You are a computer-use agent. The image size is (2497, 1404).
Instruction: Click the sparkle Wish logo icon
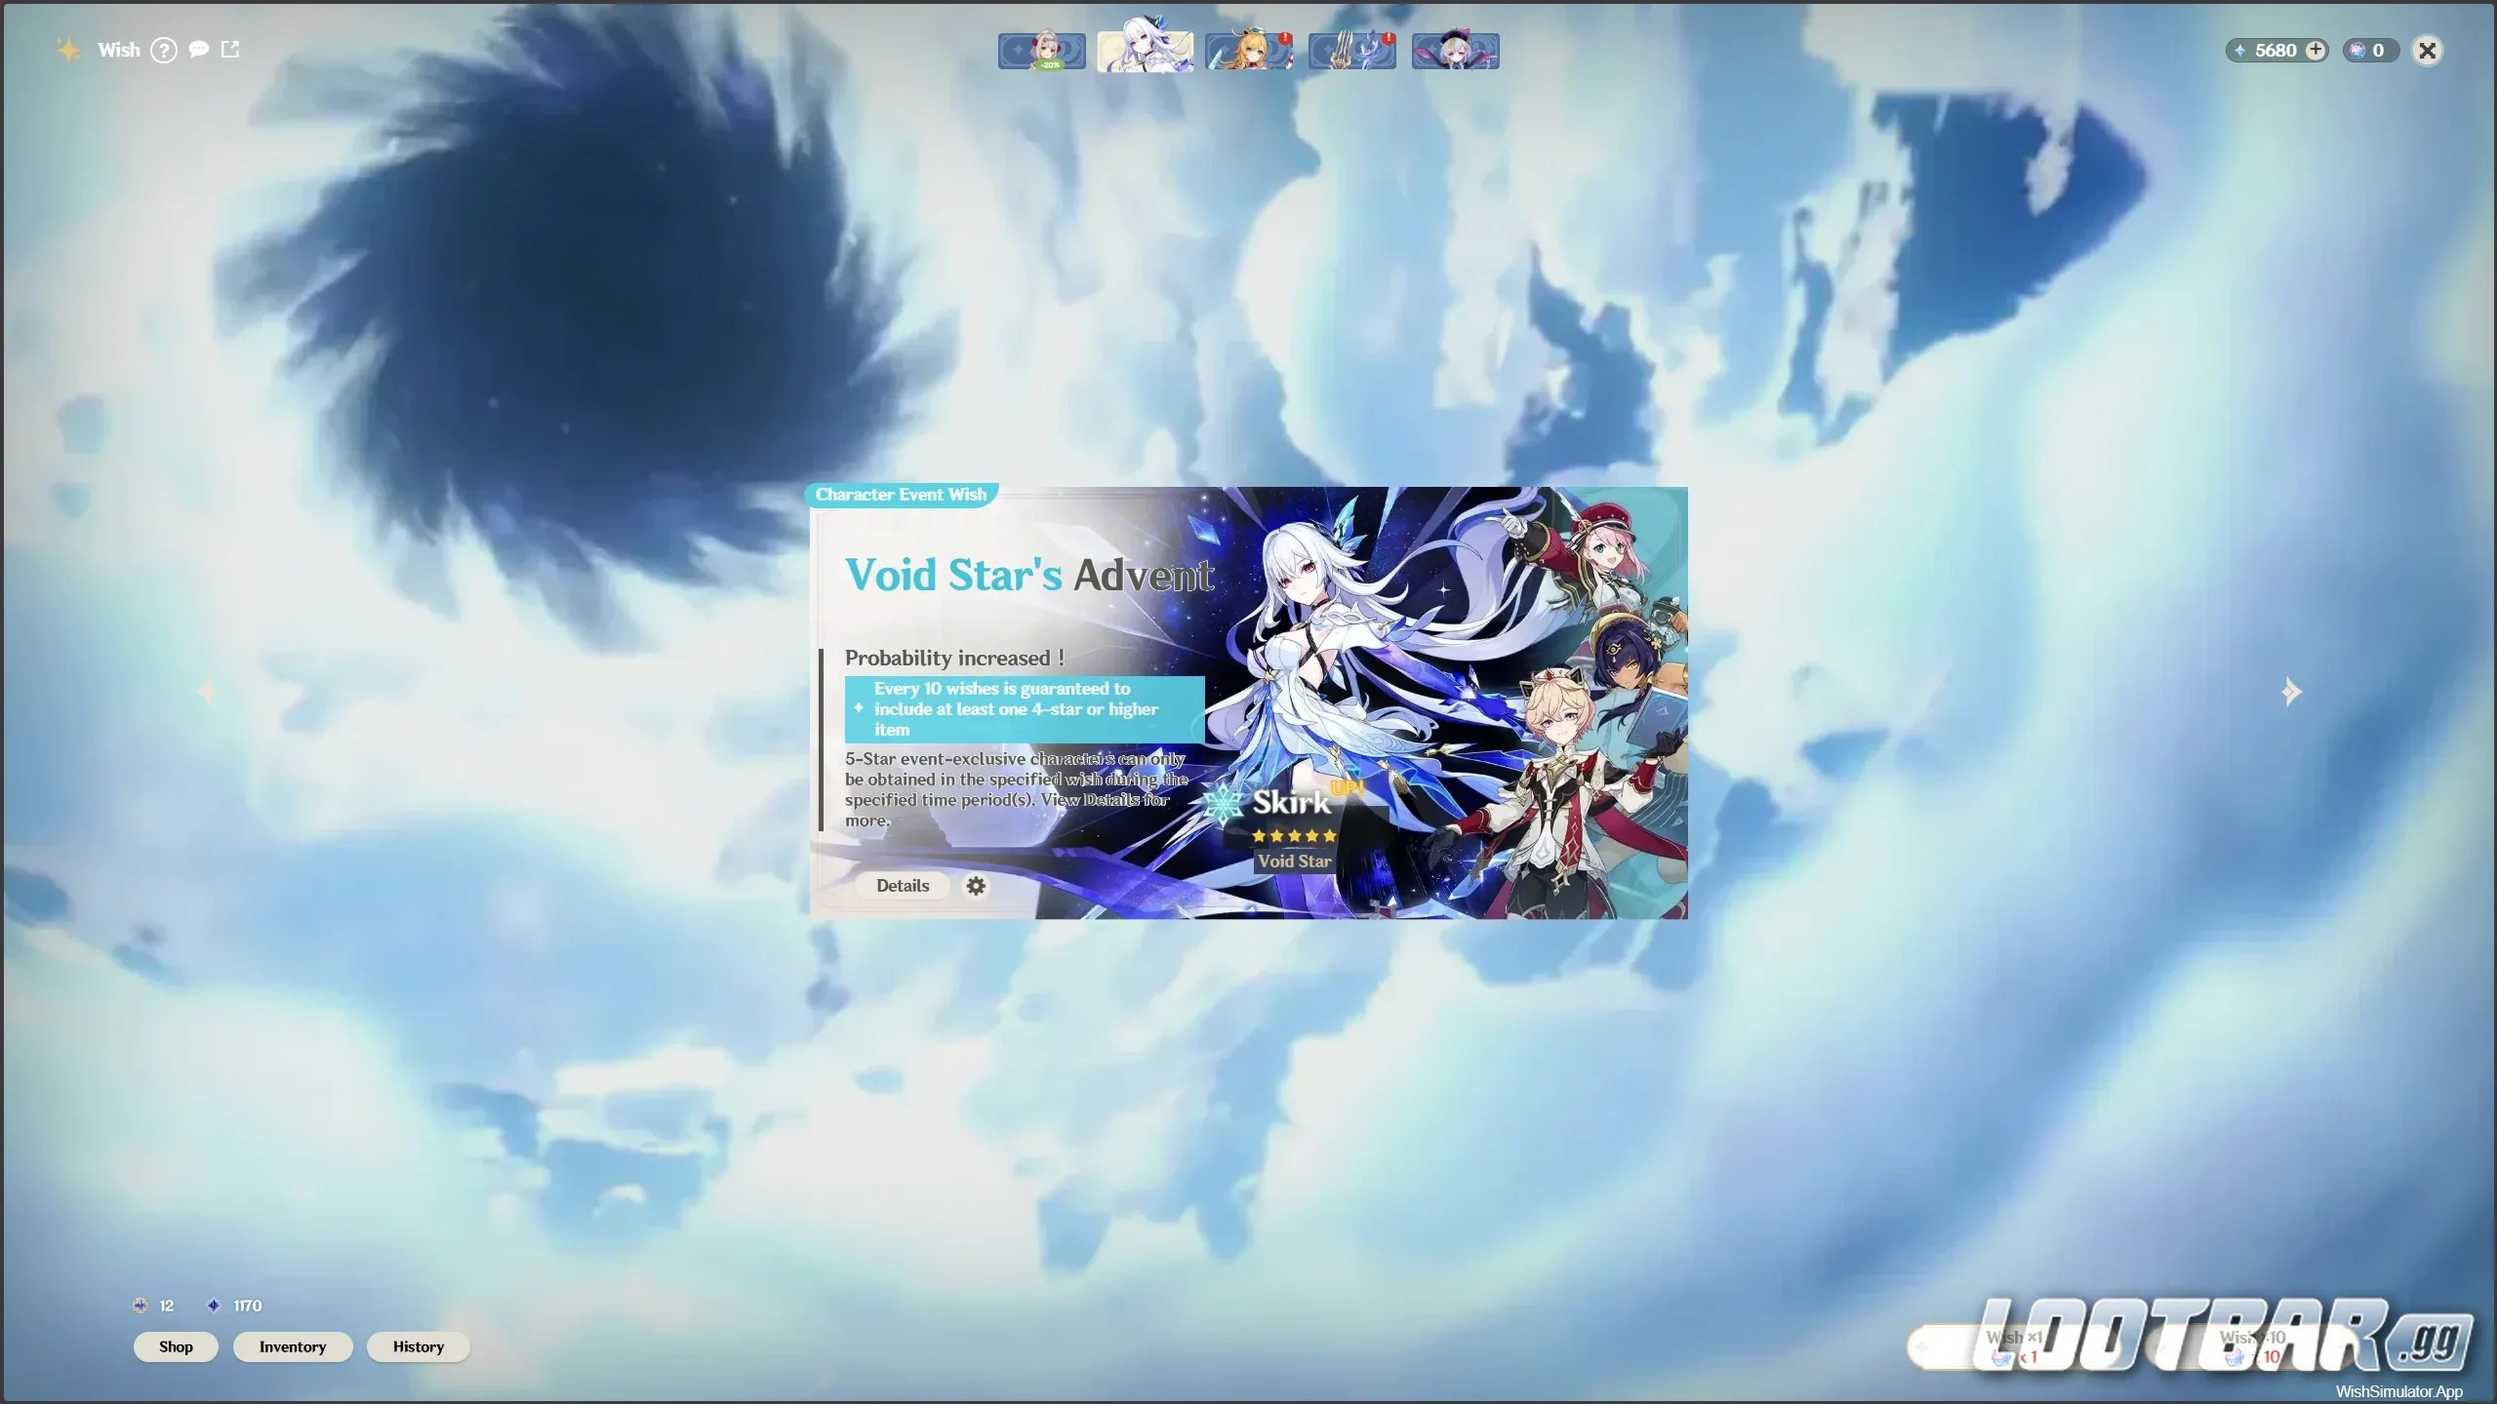coord(68,49)
